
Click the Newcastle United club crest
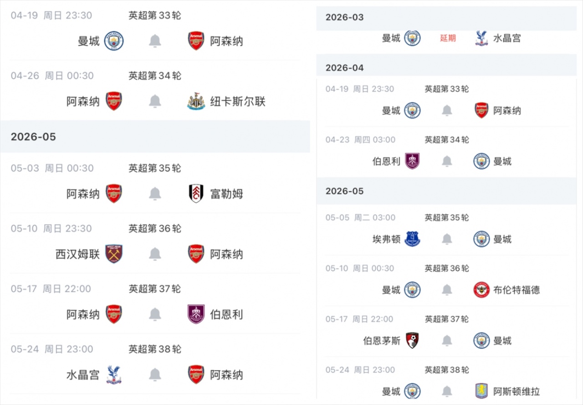[196, 101]
